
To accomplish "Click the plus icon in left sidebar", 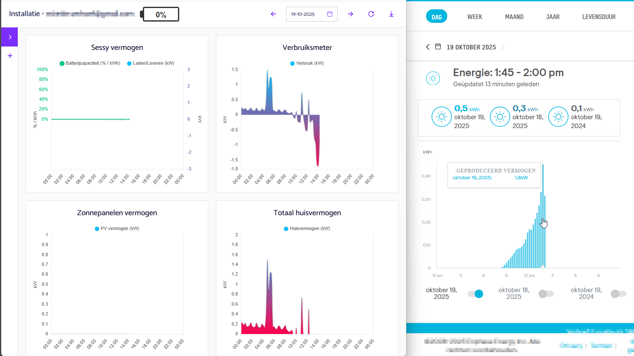I will coord(10,56).
